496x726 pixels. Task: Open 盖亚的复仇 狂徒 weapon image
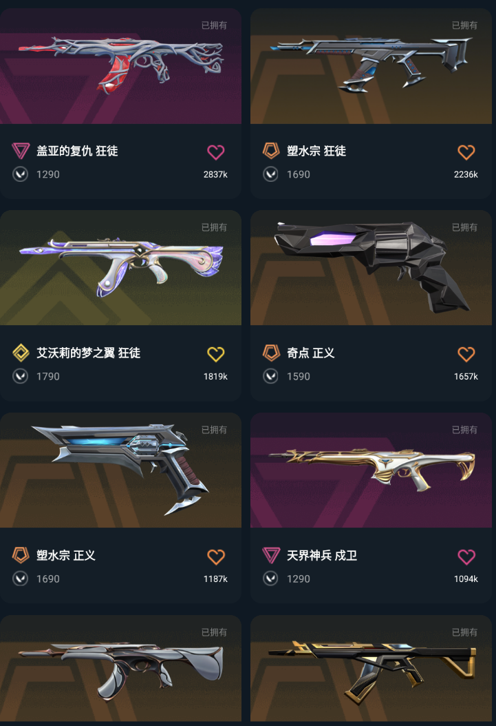[x=120, y=65]
